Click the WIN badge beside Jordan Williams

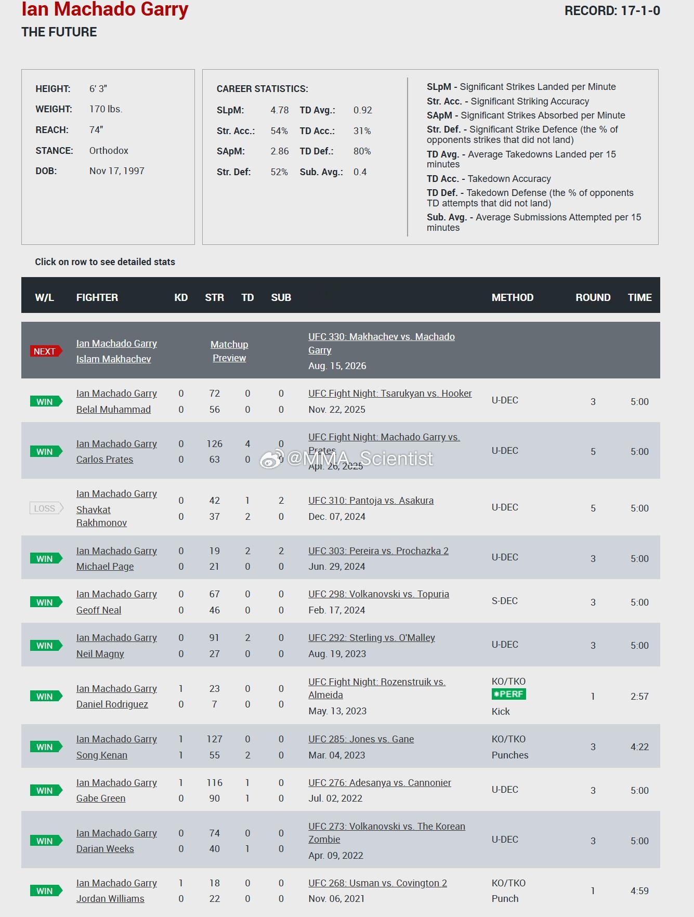(46, 890)
